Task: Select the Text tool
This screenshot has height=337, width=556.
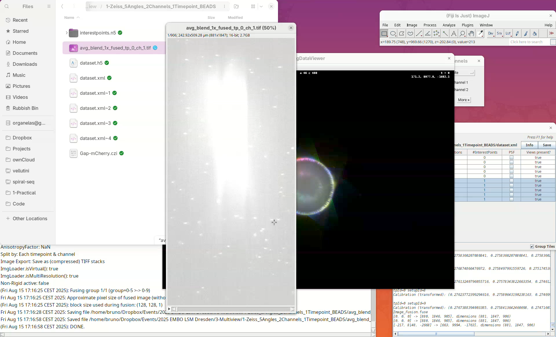Action: point(454,34)
